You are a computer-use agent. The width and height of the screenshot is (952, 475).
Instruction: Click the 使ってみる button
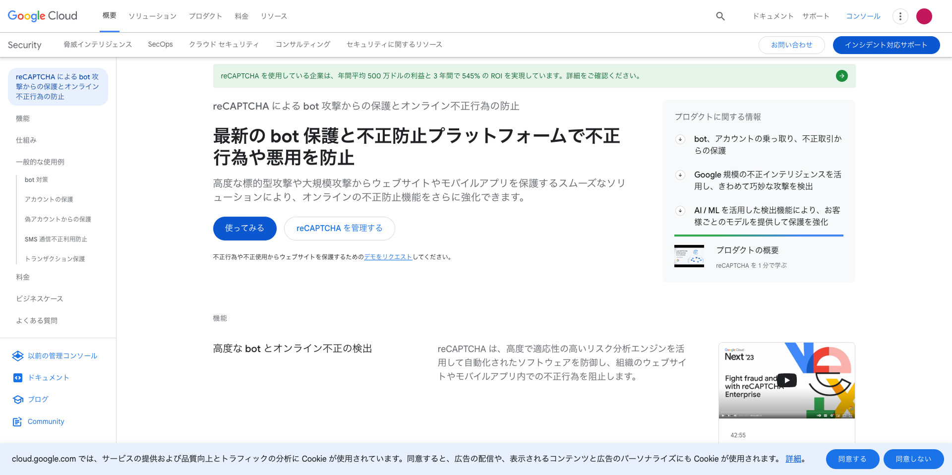point(245,229)
